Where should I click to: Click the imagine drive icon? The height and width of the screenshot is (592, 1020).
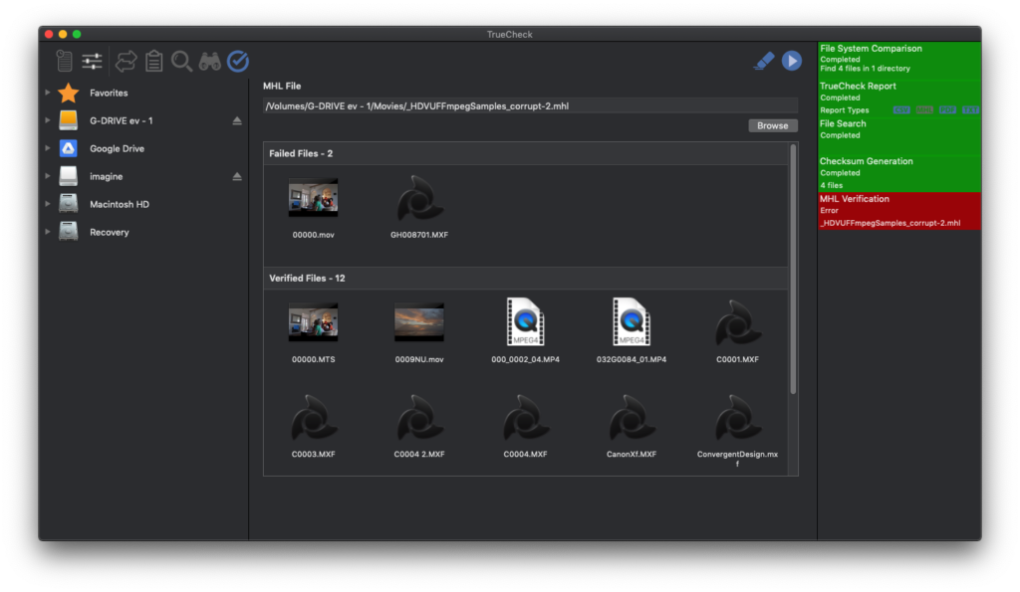[69, 176]
